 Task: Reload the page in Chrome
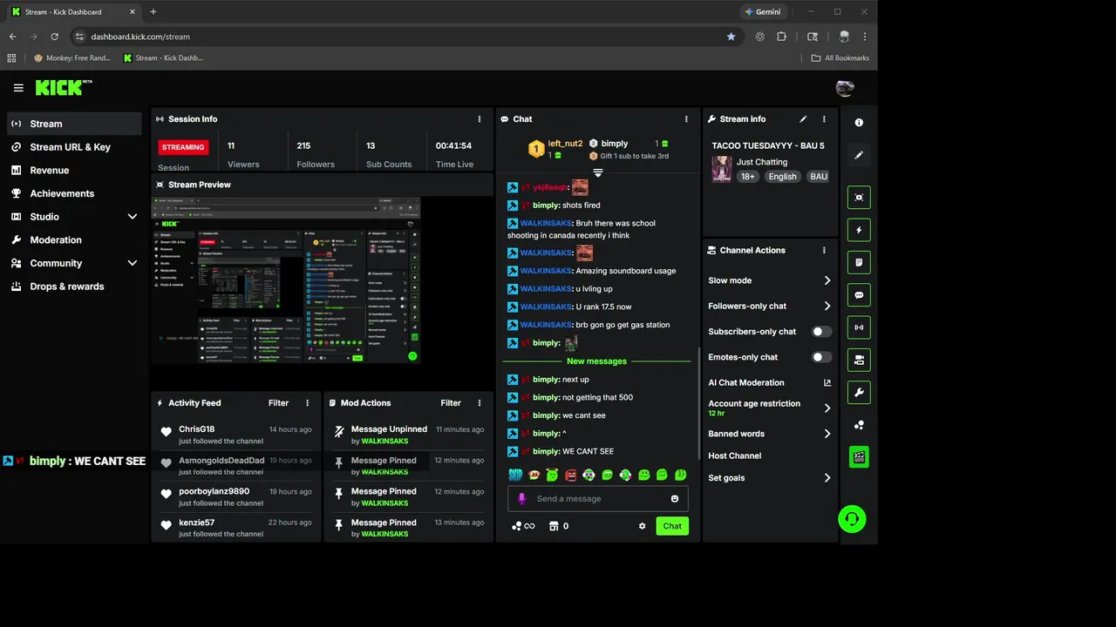(x=54, y=37)
